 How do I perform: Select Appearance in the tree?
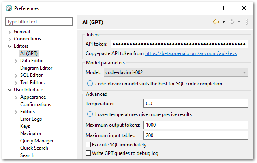pos(33,97)
